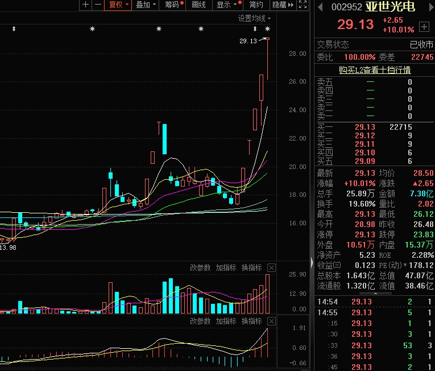Click 换指标 in the MACD panel
Image resolution: width=435 pixels, height=371 pixels.
click(x=251, y=321)
